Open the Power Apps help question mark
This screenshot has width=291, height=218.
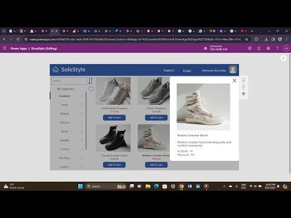click(277, 48)
